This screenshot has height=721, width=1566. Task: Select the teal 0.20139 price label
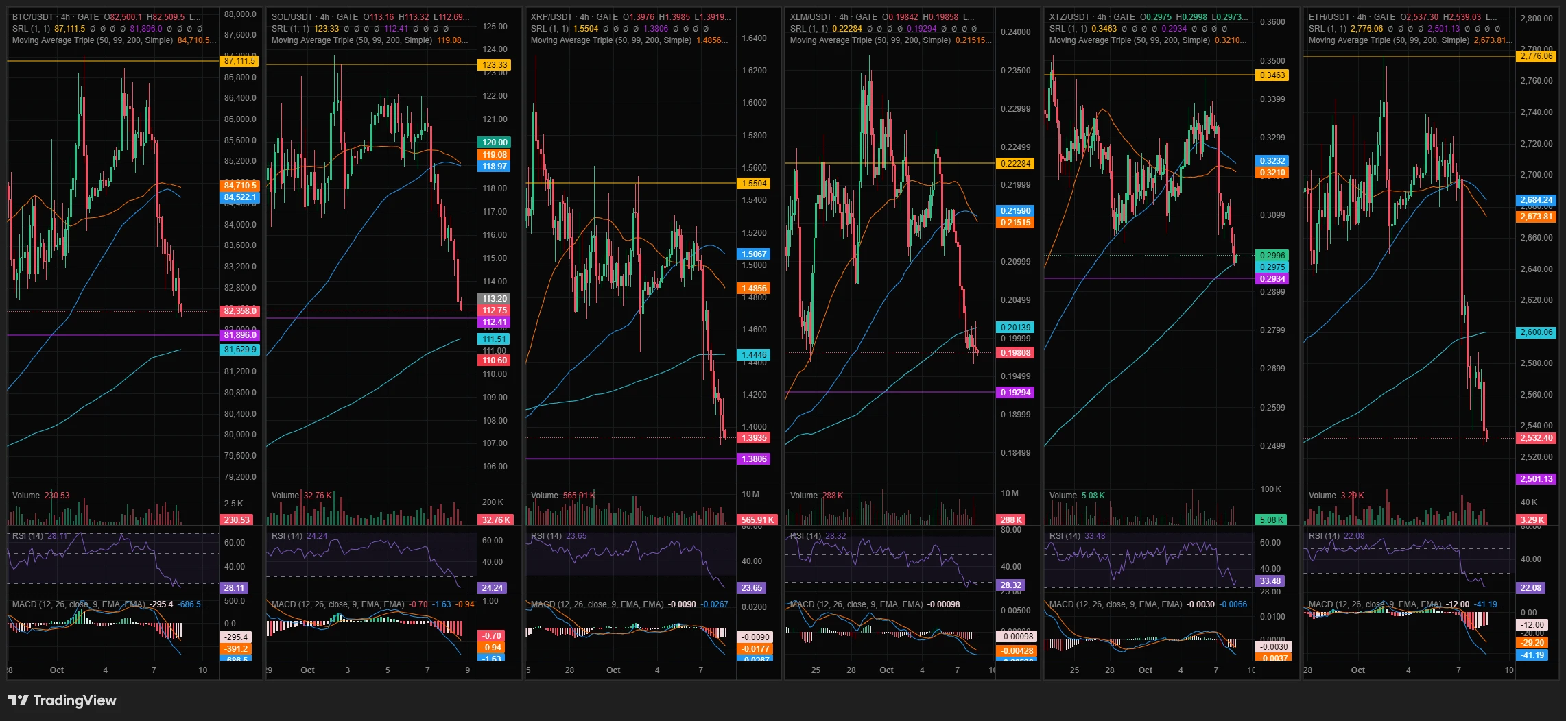pos(1015,328)
